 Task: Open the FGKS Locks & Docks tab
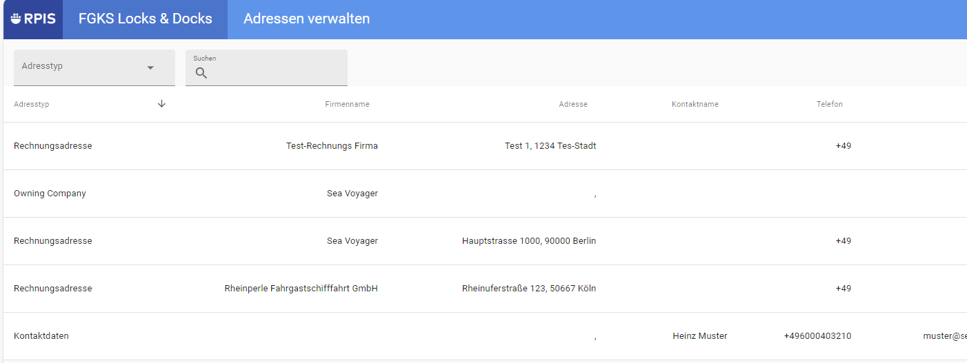coord(145,19)
